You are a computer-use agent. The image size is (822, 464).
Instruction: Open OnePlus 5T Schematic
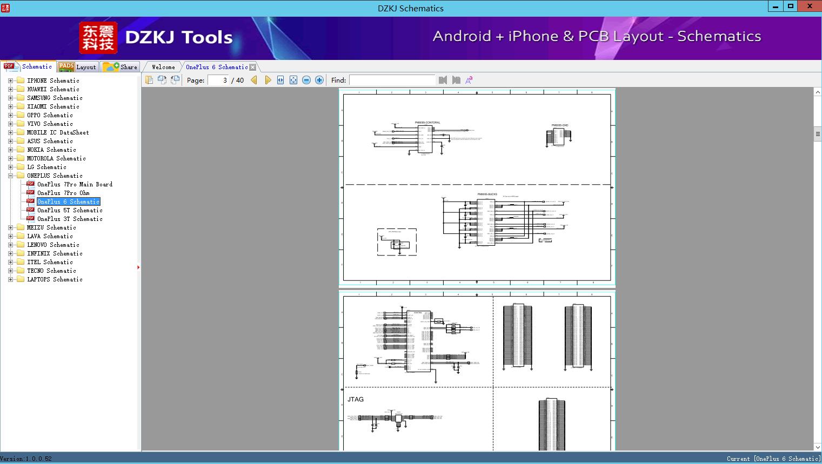pos(70,210)
